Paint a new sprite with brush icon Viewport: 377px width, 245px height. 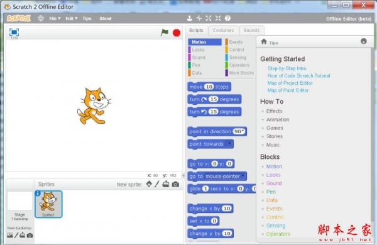click(157, 184)
